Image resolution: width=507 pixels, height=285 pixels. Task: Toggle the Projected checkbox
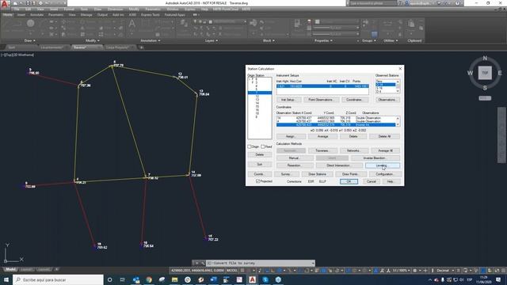(x=257, y=181)
